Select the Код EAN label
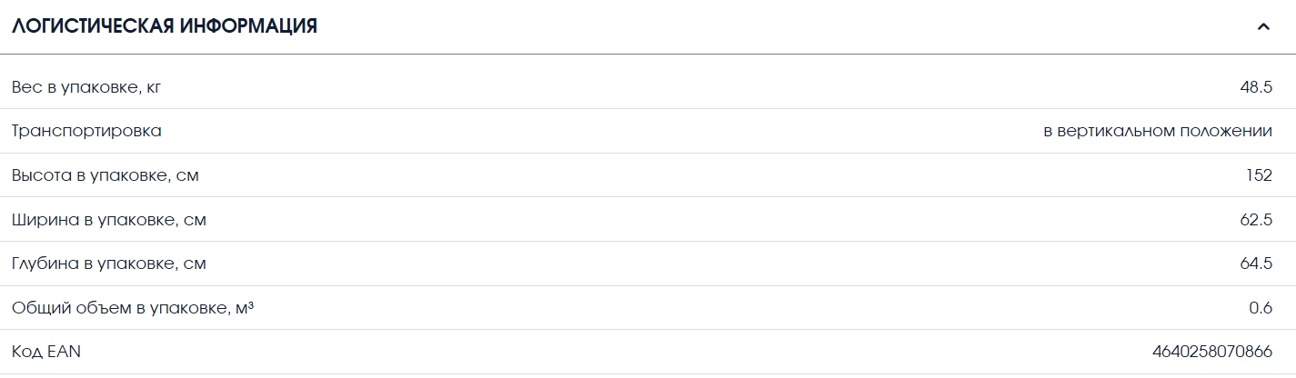This screenshot has width=1296, height=378. coord(46,351)
